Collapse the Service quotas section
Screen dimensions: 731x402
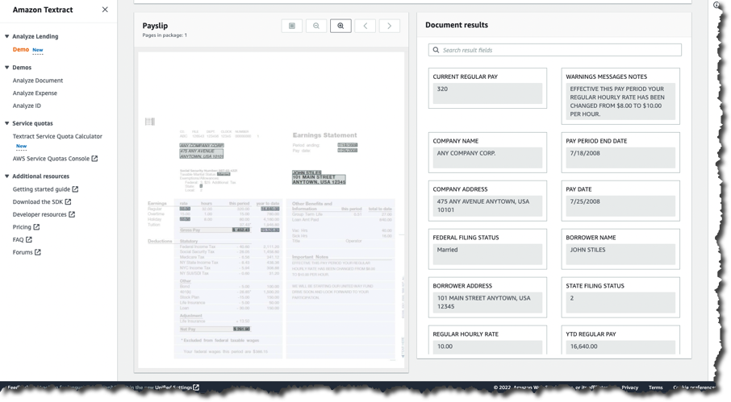click(7, 123)
